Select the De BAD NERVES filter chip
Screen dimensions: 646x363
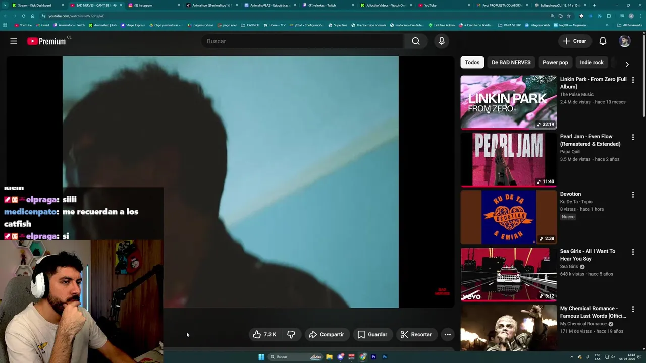(x=511, y=62)
